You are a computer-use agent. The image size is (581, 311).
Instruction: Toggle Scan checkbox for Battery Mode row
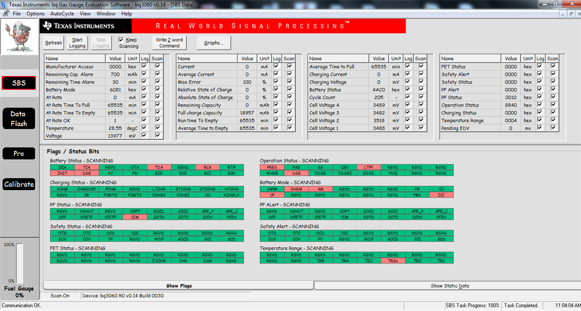[x=158, y=90]
